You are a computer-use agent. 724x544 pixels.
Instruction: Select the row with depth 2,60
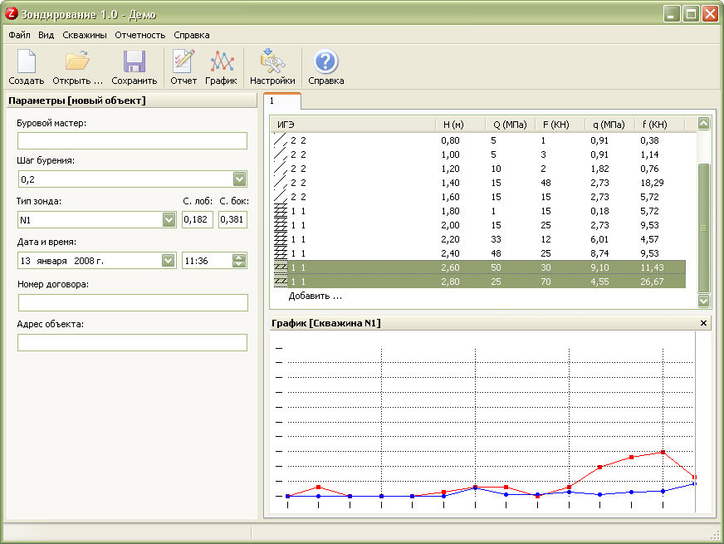click(479, 267)
